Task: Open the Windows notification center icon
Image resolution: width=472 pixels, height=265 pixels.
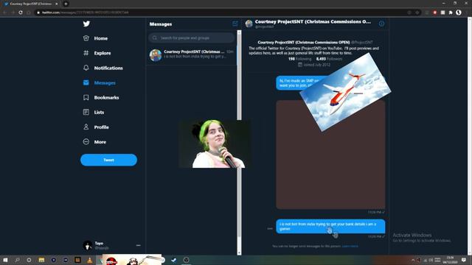Action: 464,260
